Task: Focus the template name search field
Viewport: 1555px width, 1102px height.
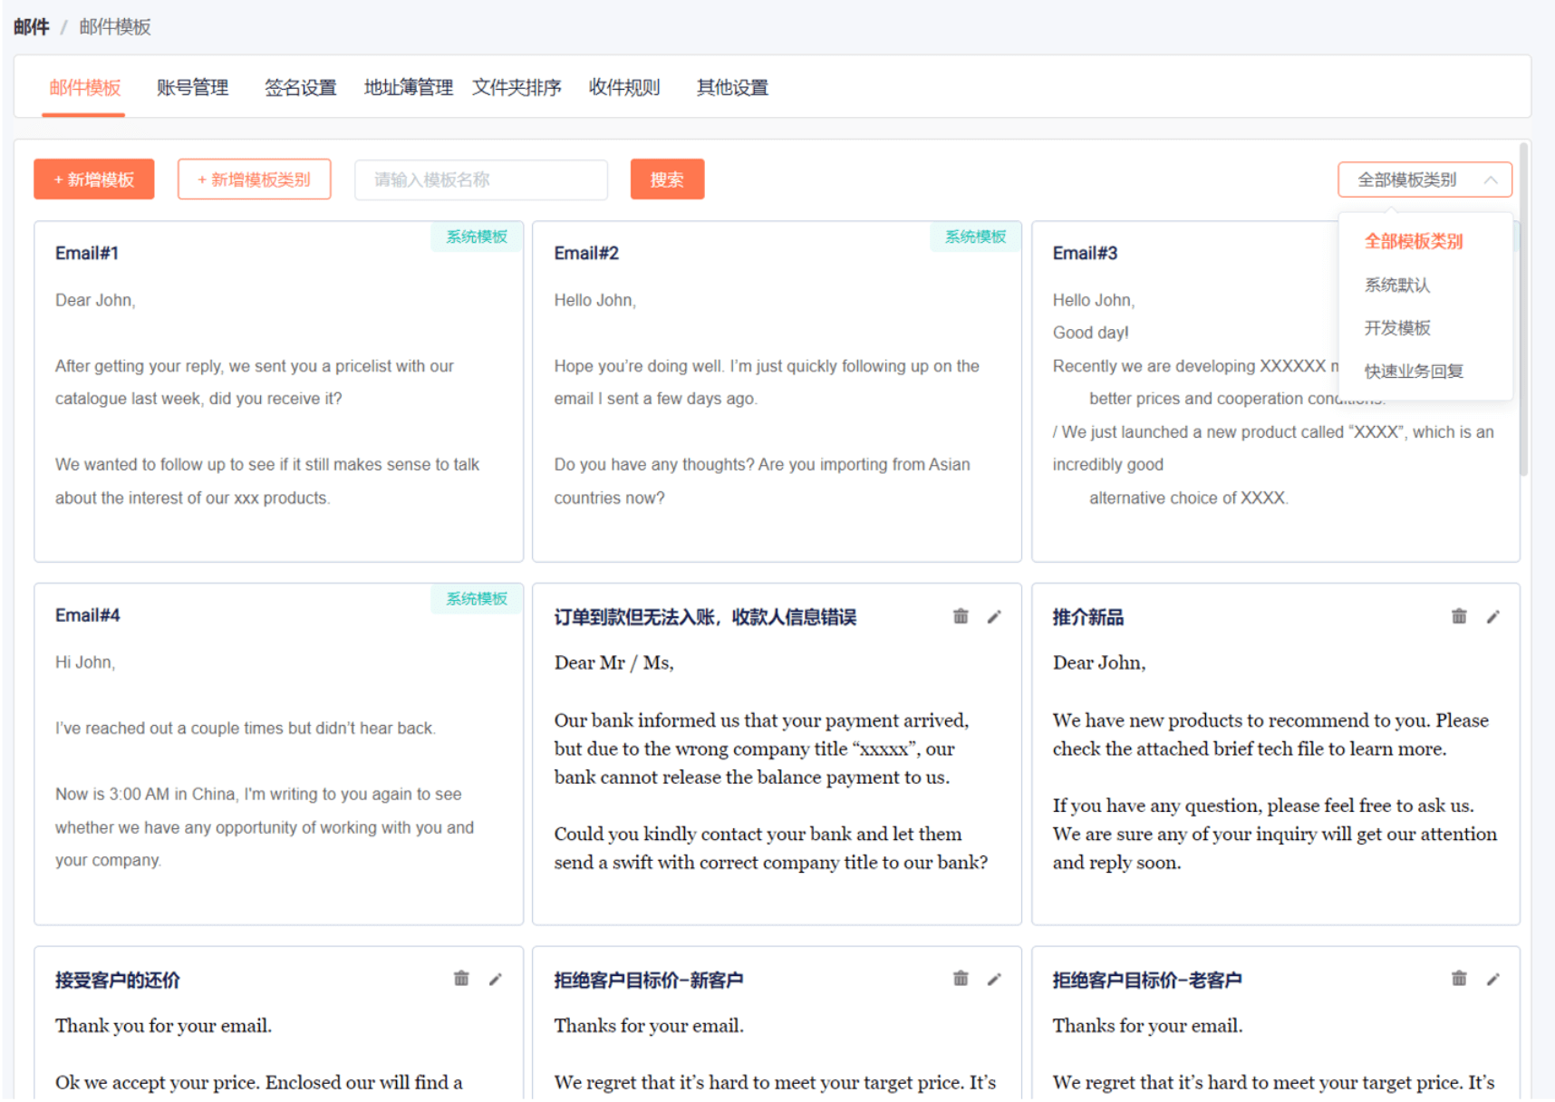Action: tap(481, 179)
